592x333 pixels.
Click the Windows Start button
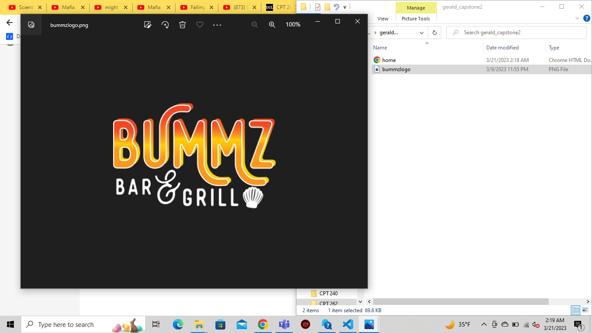pos(10,324)
